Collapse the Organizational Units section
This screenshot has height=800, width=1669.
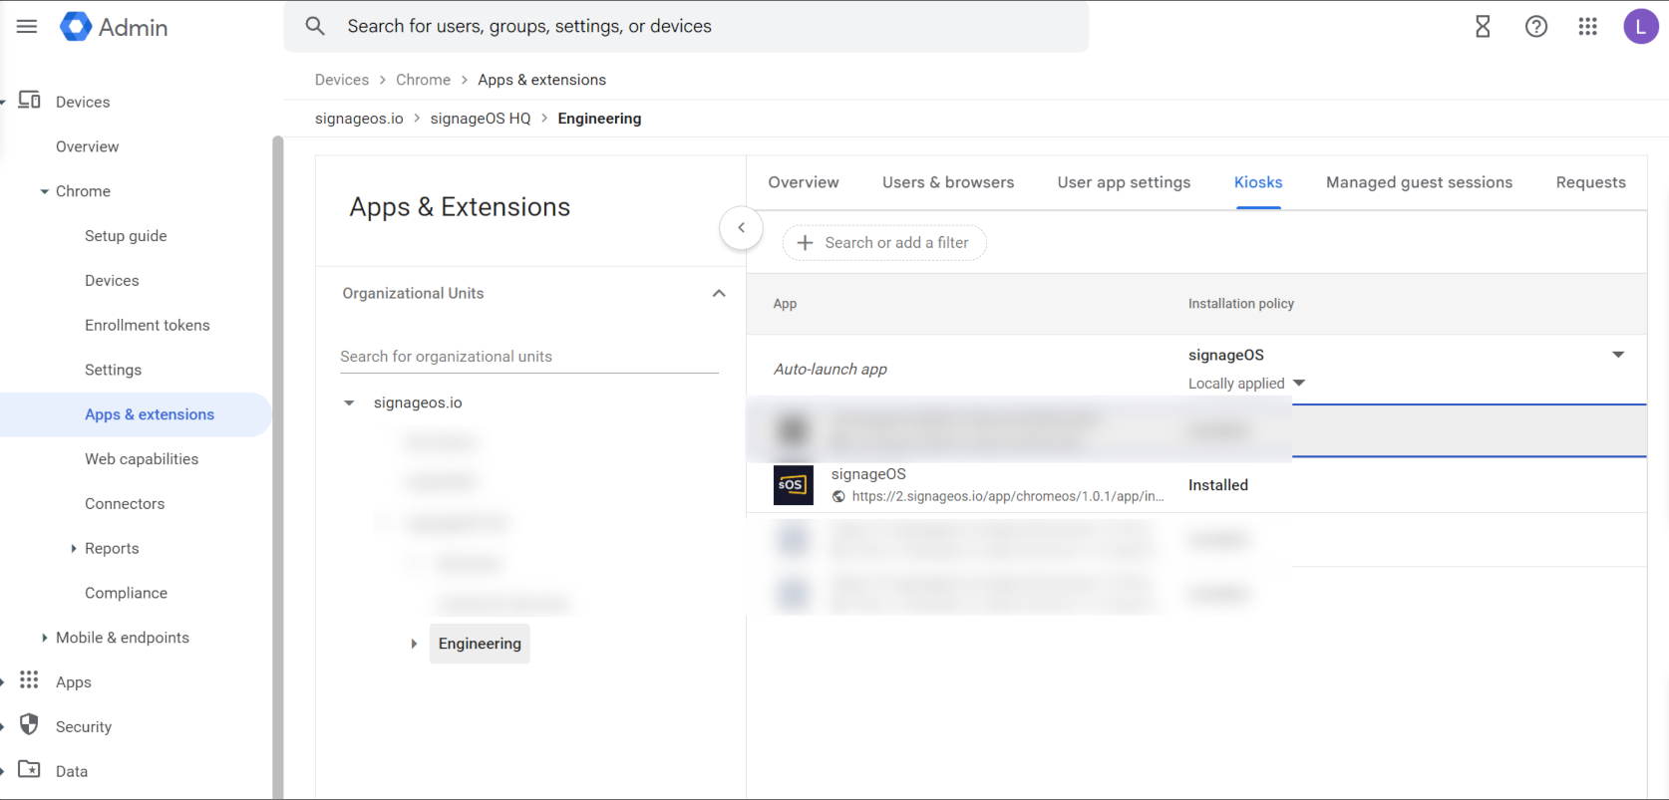tap(718, 294)
